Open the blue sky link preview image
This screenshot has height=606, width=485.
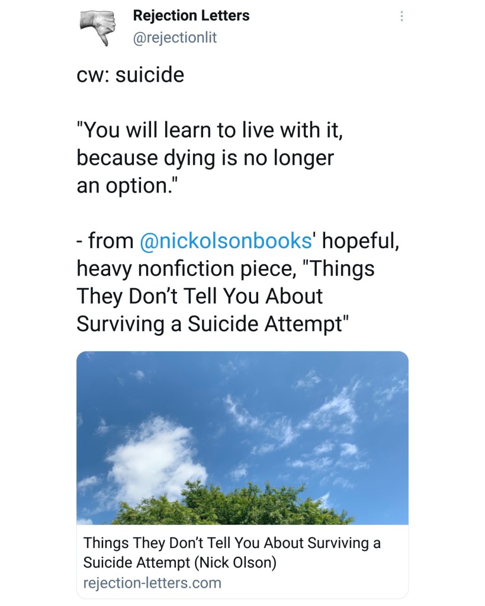tap(242, 437)
